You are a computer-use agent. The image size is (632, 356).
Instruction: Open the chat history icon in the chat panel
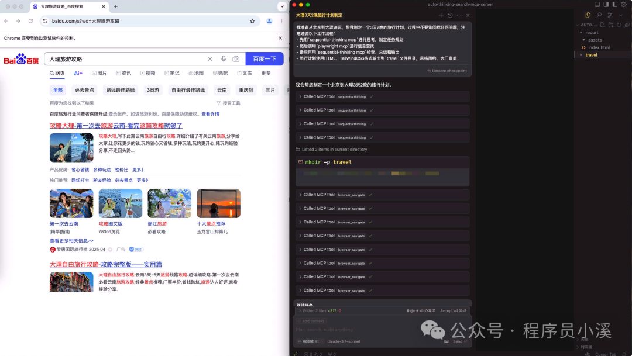[450, 15]
